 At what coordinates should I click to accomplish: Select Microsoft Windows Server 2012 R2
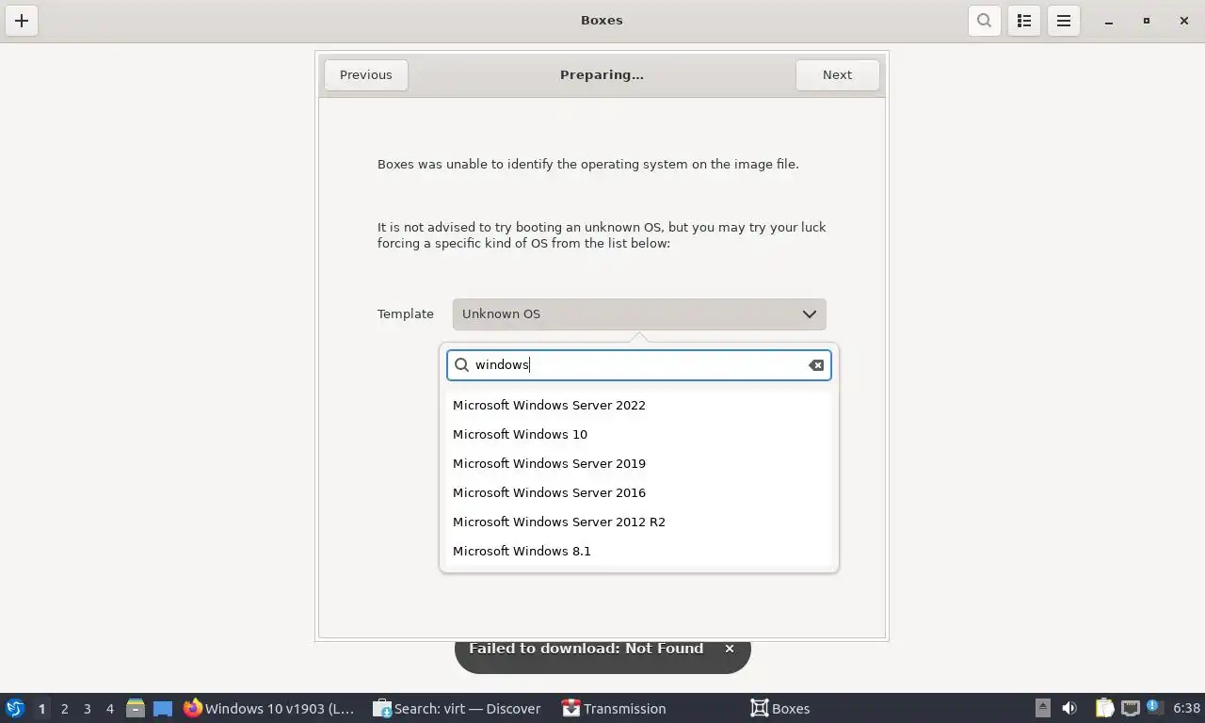tap(639, 522)
